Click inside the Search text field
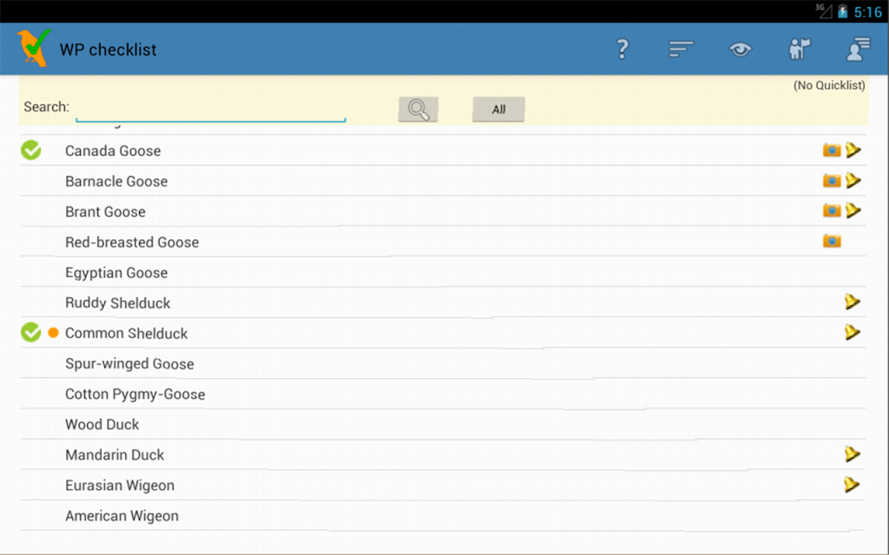Image resolution: width=889 pixels, height=555 pixels. [x=210, y=108]
